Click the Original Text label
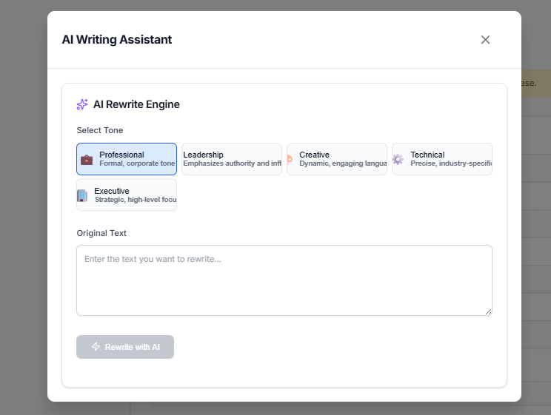The width and height of the screenshot is (551, 415). tap(101, 233)
